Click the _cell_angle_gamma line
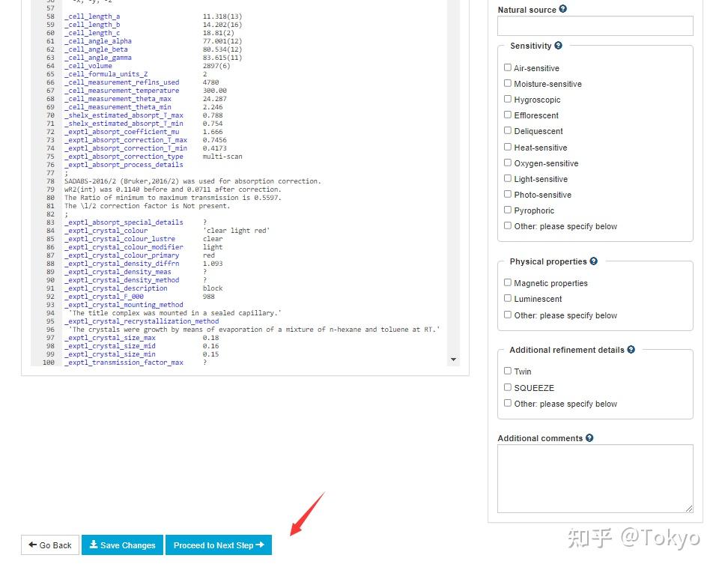This screenshot has width=719, height=570. (x=153, y=58)
